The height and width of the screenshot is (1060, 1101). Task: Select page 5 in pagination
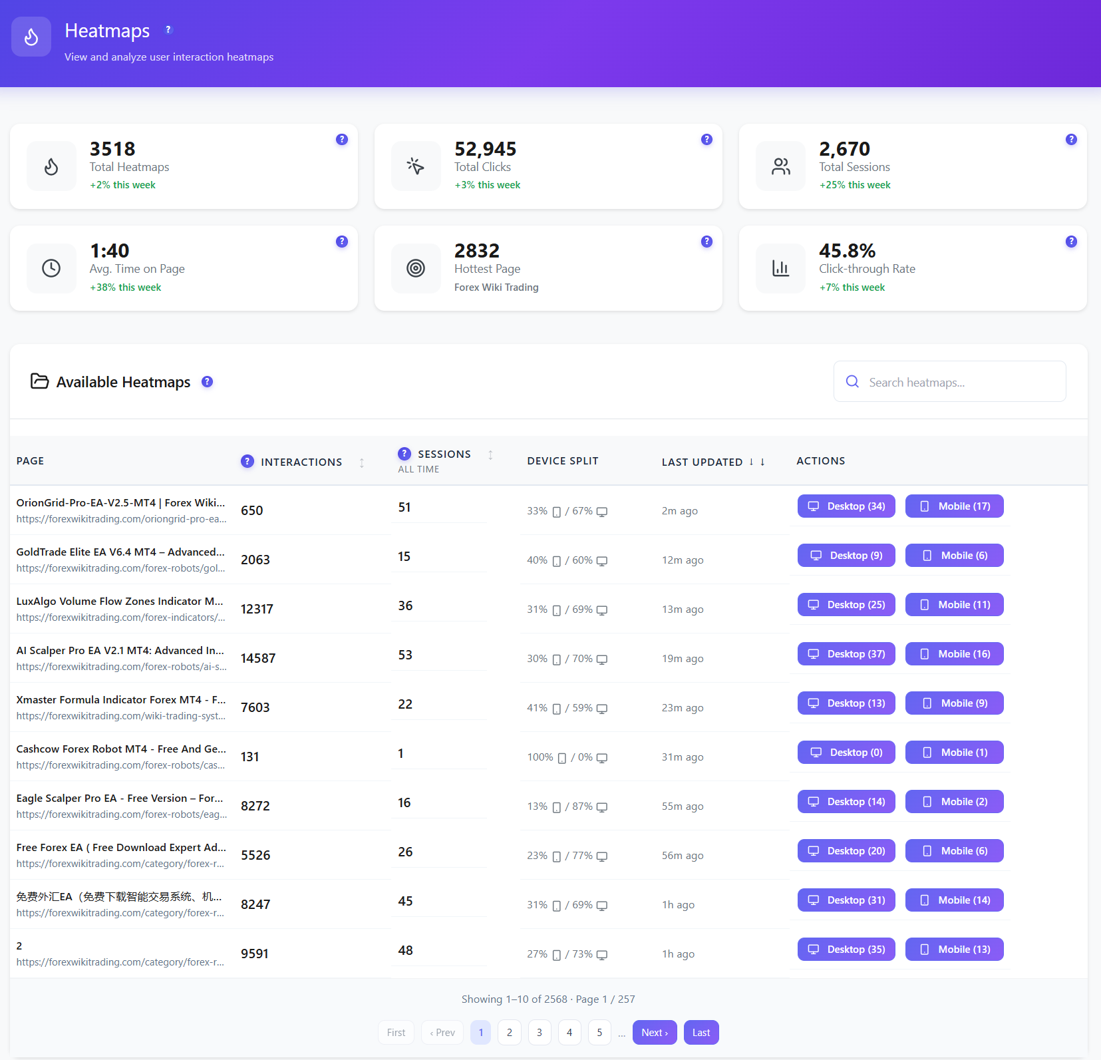(x=599, y=1032)
